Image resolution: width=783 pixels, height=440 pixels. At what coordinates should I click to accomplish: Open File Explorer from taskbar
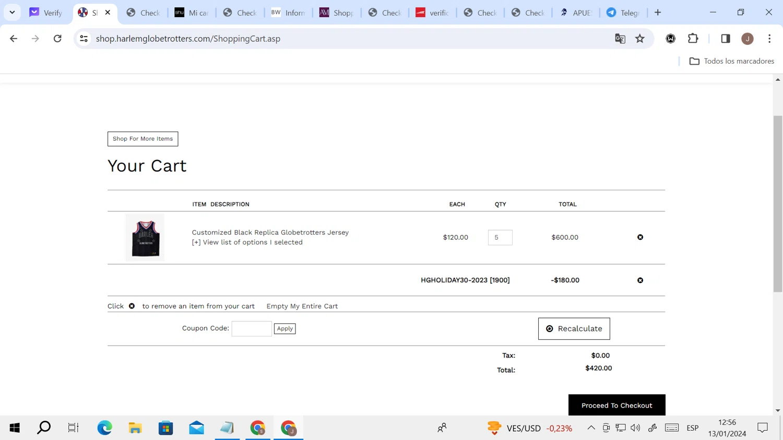click(135, 428)
